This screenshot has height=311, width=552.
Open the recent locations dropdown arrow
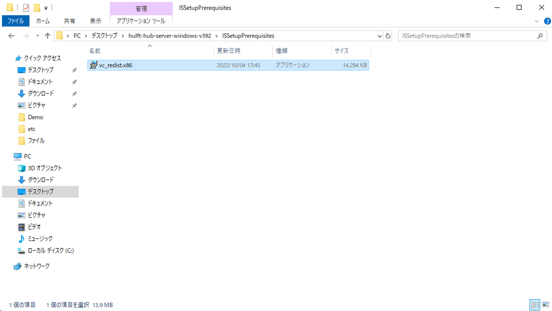pyautogui.click(x=37, y=36)
